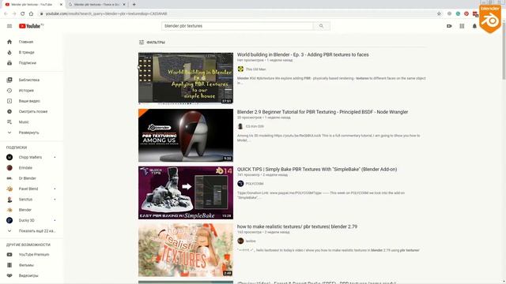
Task: Open POLYCOSM channel avatar
Action: pos(240,184)
